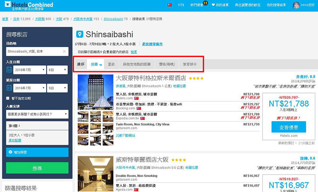Open 大阪 breadcrumb link
Screen dimensions: 318x192
(59, 19)
